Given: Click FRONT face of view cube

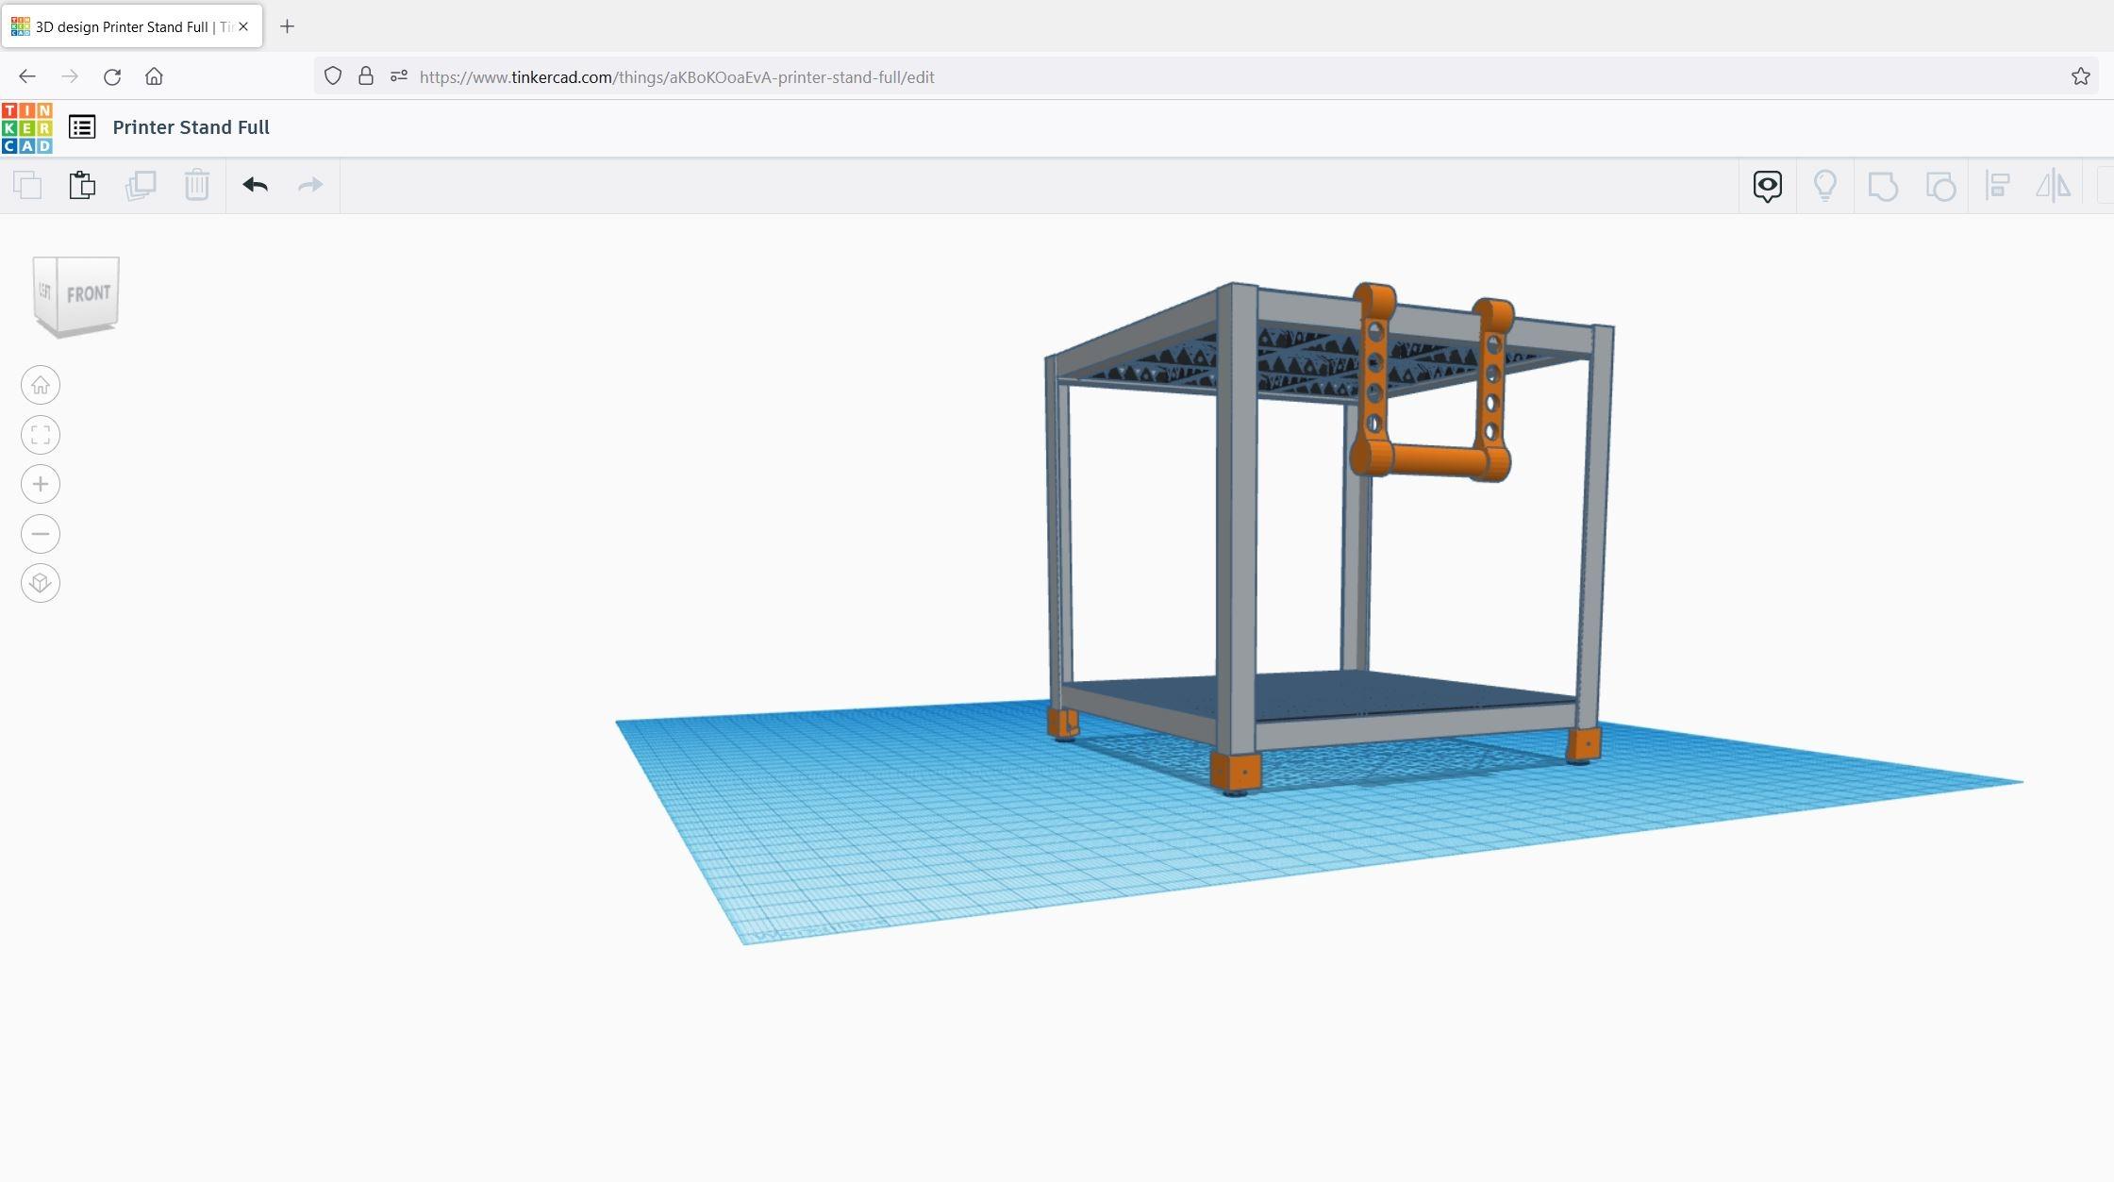Looking at the screenshot, I should [89, 293].
